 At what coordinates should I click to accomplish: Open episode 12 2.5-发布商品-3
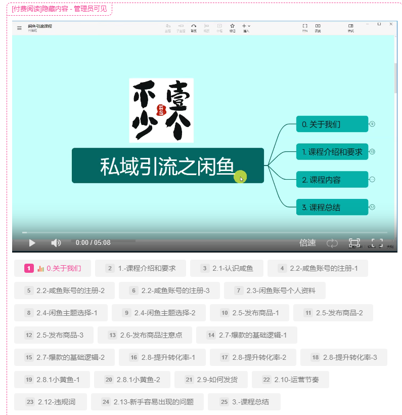tap(54, 335)
